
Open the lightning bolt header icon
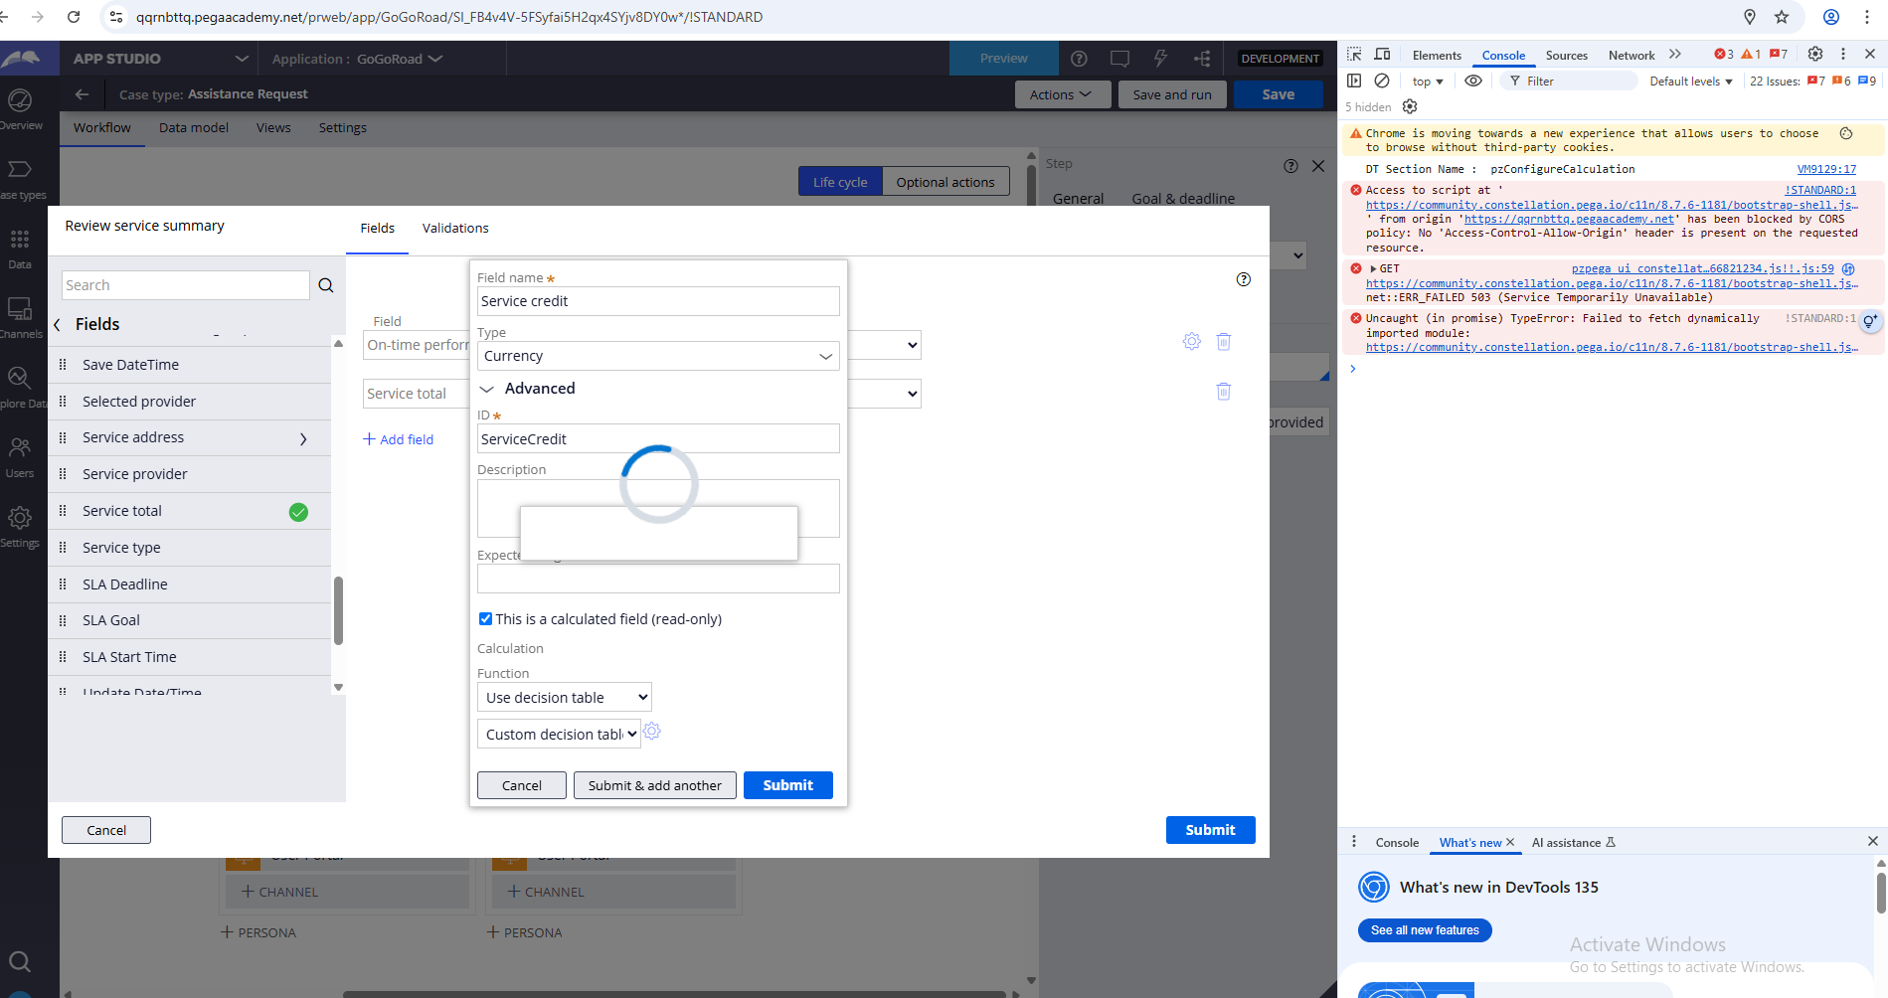1160,59
